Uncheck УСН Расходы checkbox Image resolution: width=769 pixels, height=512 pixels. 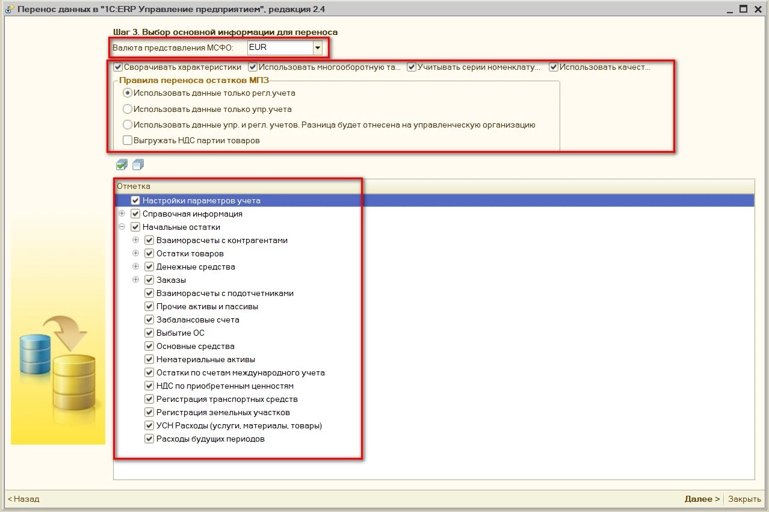click(x=149, y=425)
